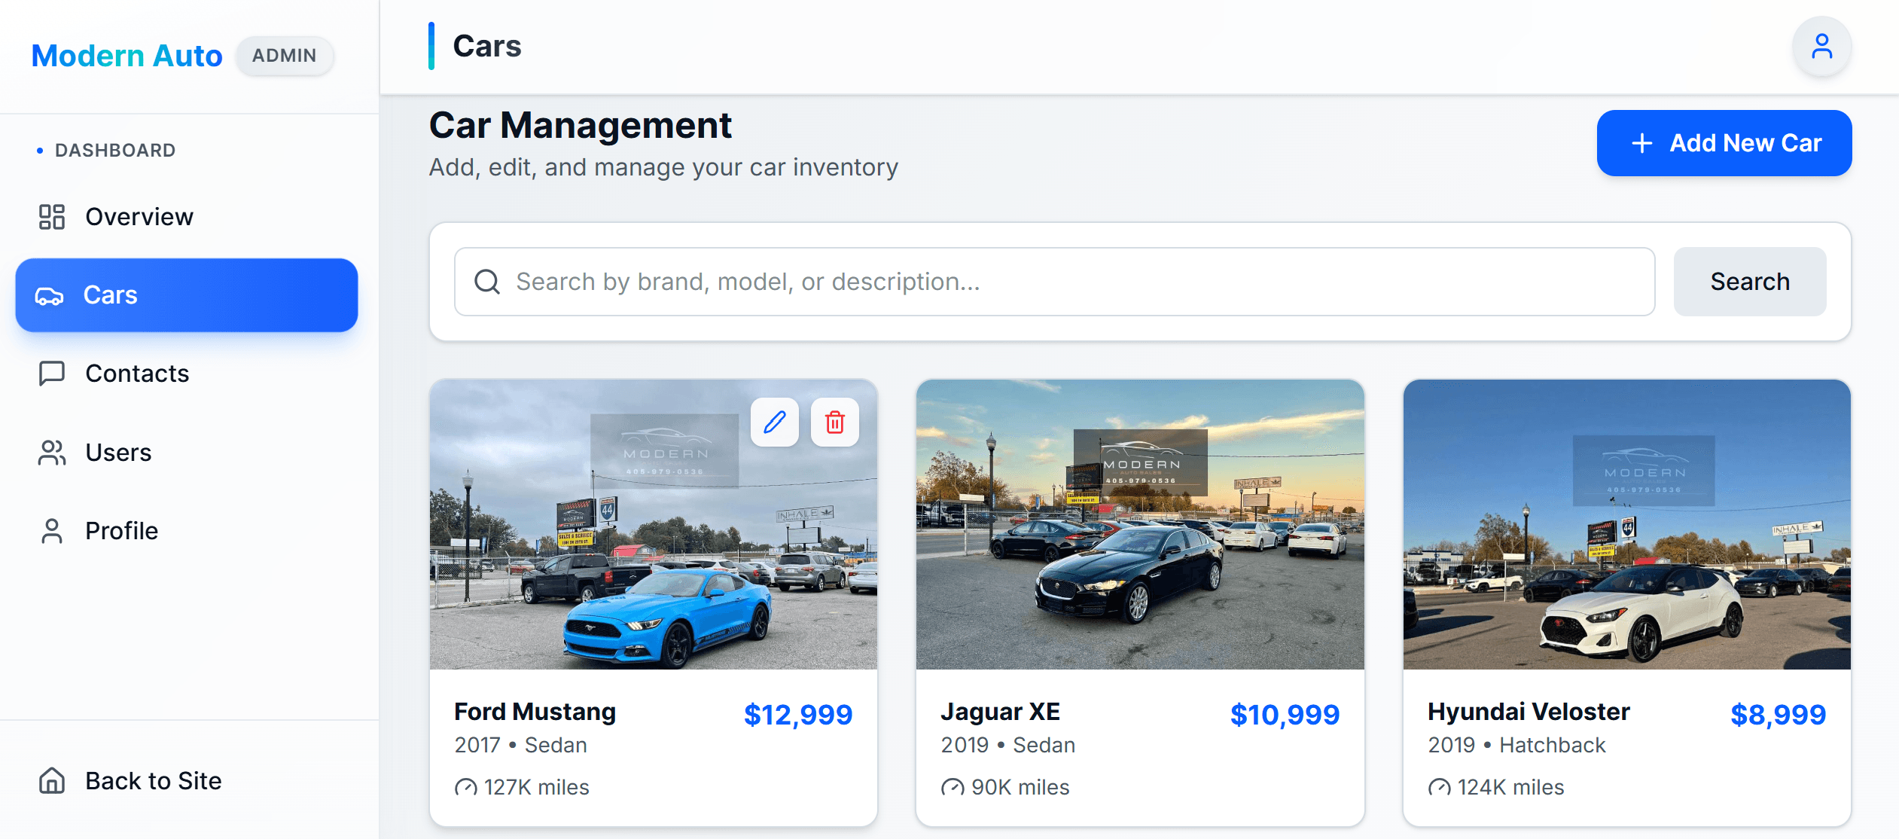Screen dimensions: 1899x839
Task: Click the 2019 • Hatchback text
Action: (x=1517, y=746)
